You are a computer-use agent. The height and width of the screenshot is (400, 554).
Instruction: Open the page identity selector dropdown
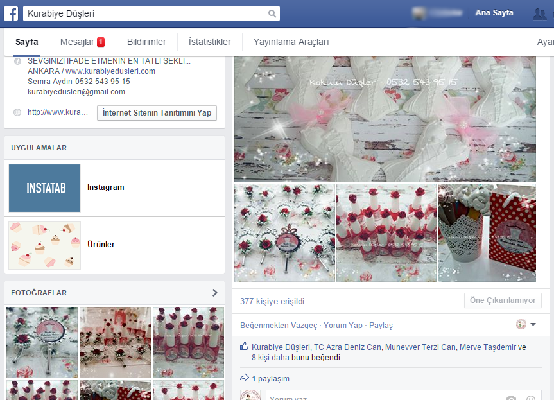point(526,324)
